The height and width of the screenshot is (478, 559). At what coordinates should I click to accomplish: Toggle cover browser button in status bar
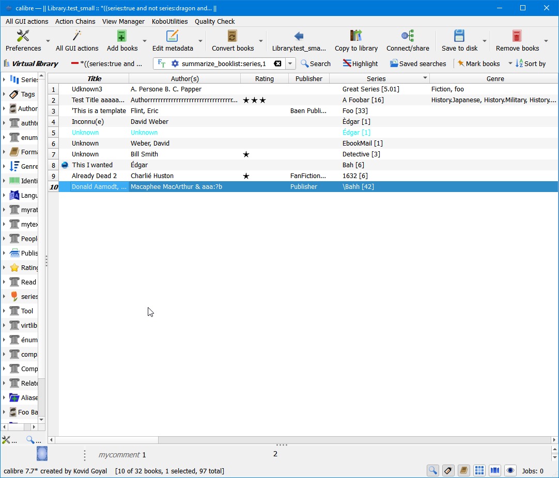pyautogui.click(x=495, y=471)
